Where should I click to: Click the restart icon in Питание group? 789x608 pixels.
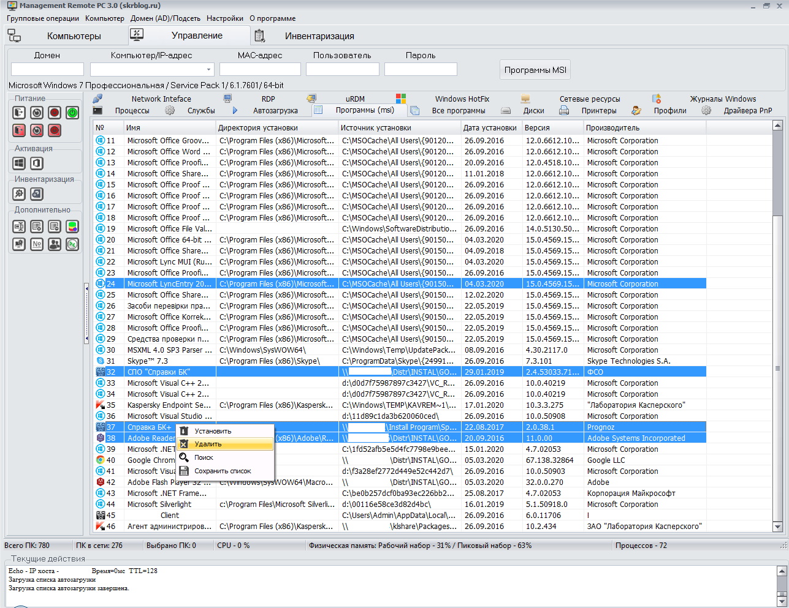pos(37,113)
